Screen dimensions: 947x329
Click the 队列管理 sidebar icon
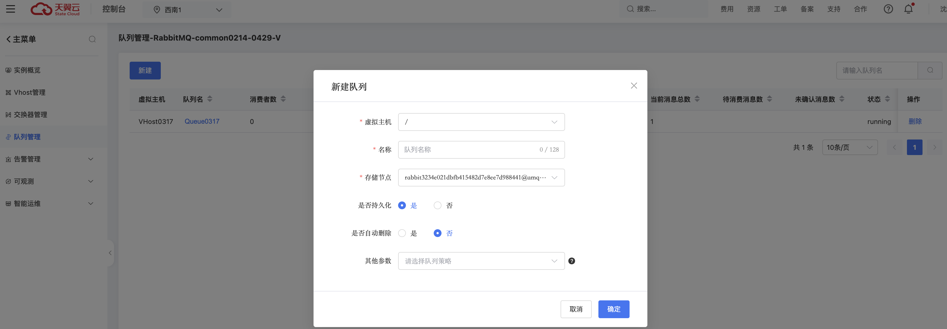(8, 137)
